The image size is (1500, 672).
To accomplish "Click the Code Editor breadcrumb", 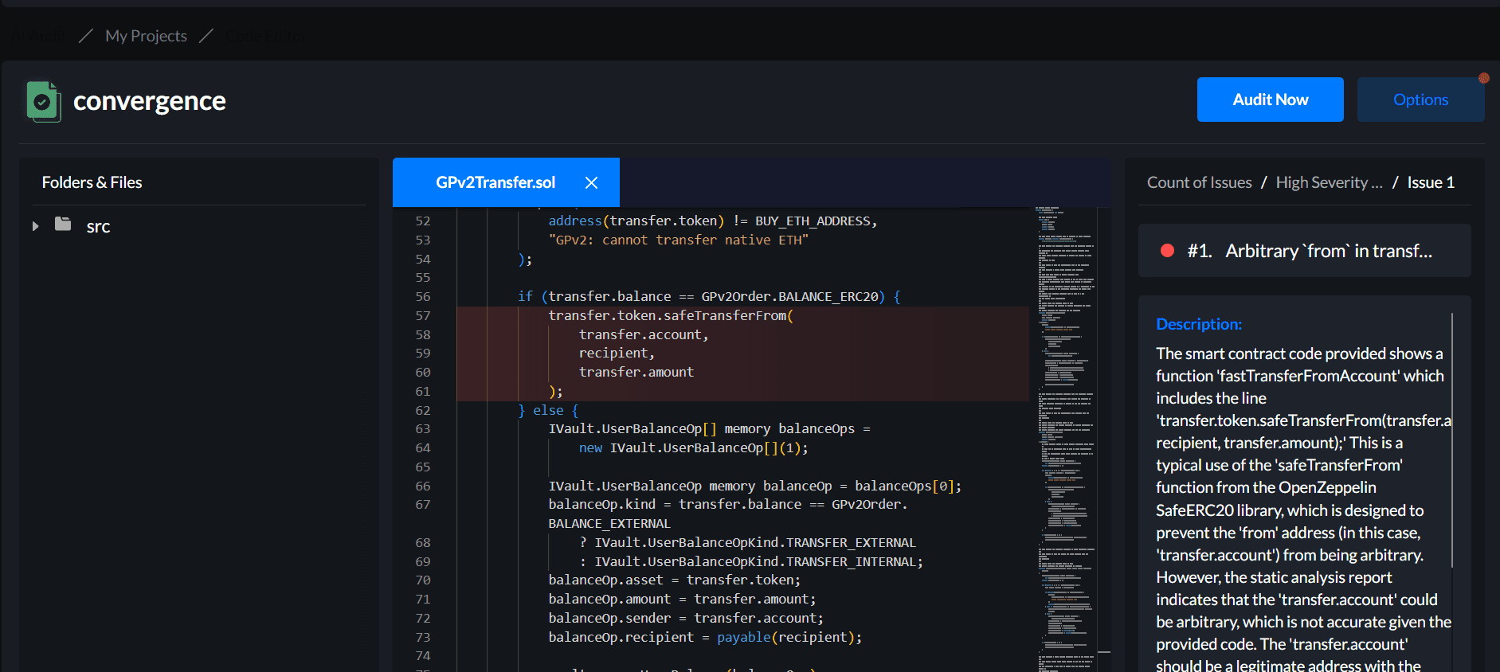I will click(x=264, y=36).
